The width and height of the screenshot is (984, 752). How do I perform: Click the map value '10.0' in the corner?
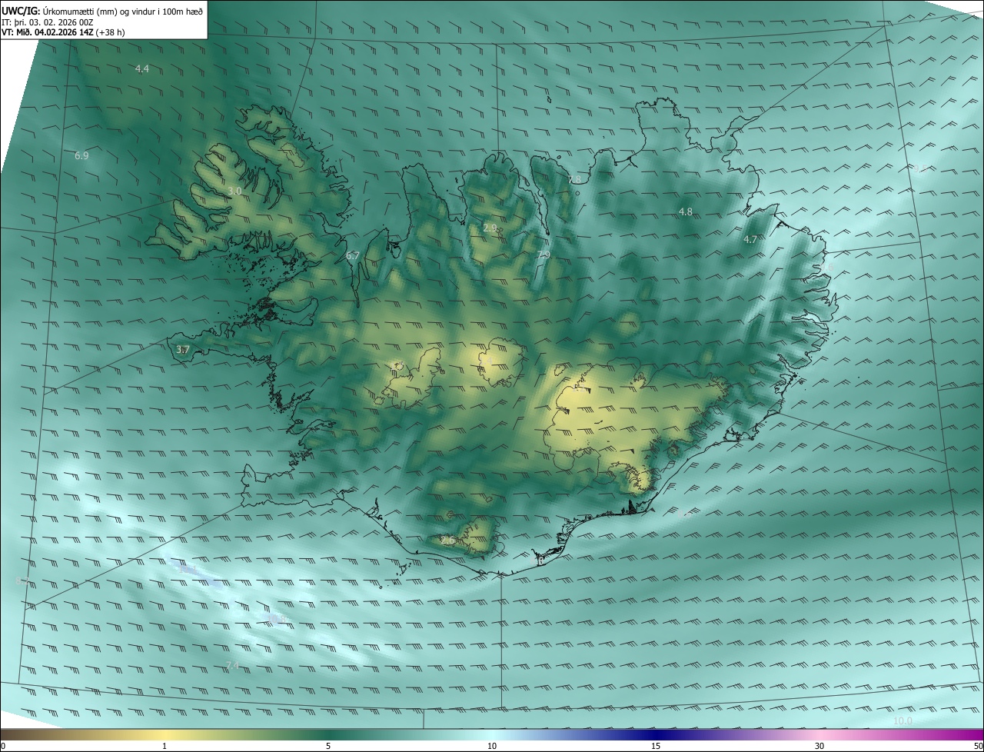coord(903,721)
